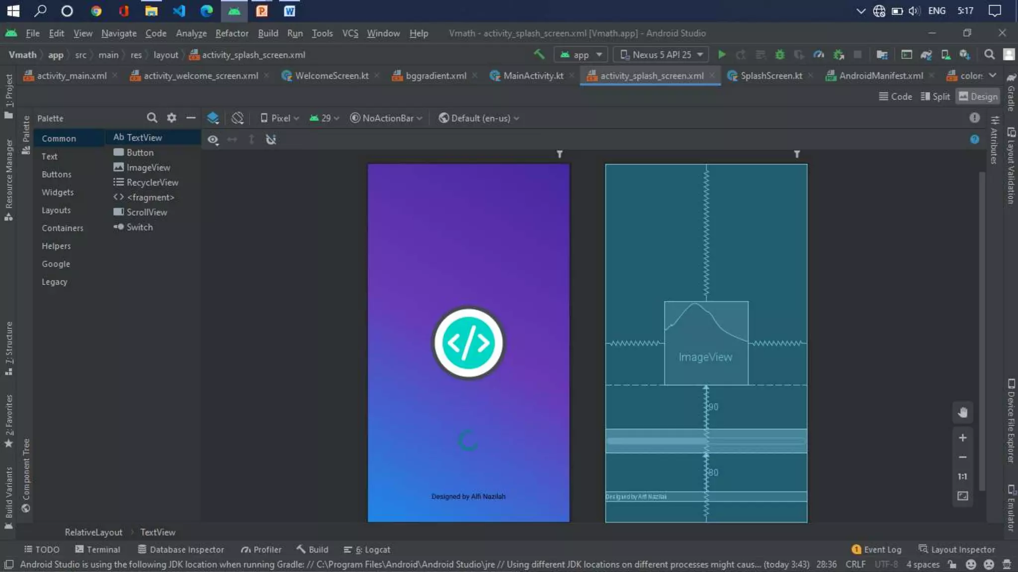Open the Pixel device dropdown

click(x=280, y=118)
